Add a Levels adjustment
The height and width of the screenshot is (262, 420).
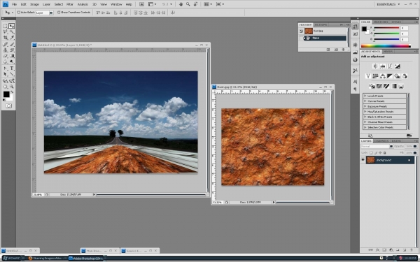[382, 66]
